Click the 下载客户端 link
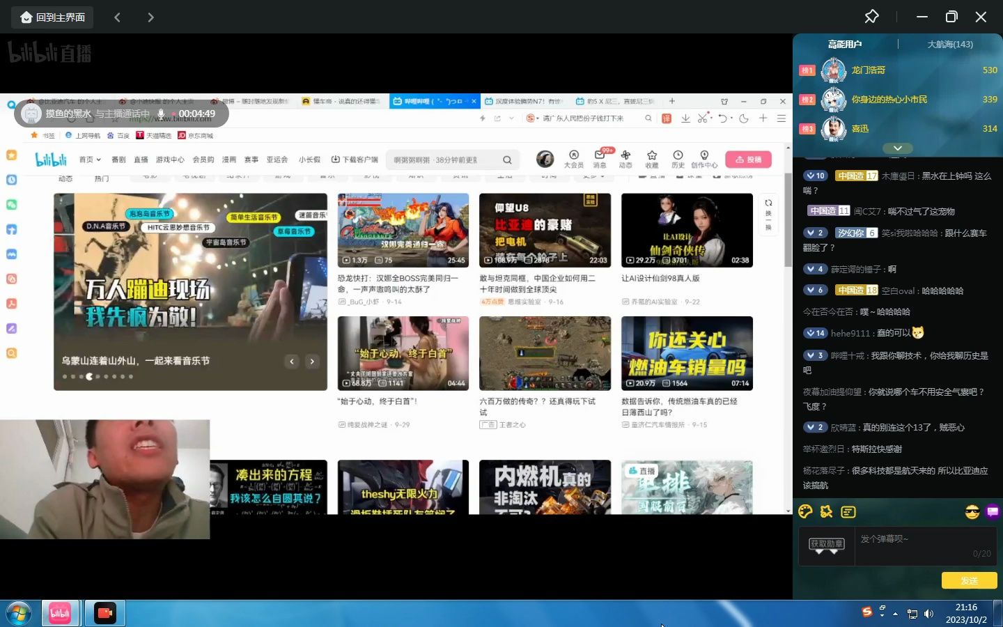The width and height of the screenshot is (1003, 627). tap(355, 160)
